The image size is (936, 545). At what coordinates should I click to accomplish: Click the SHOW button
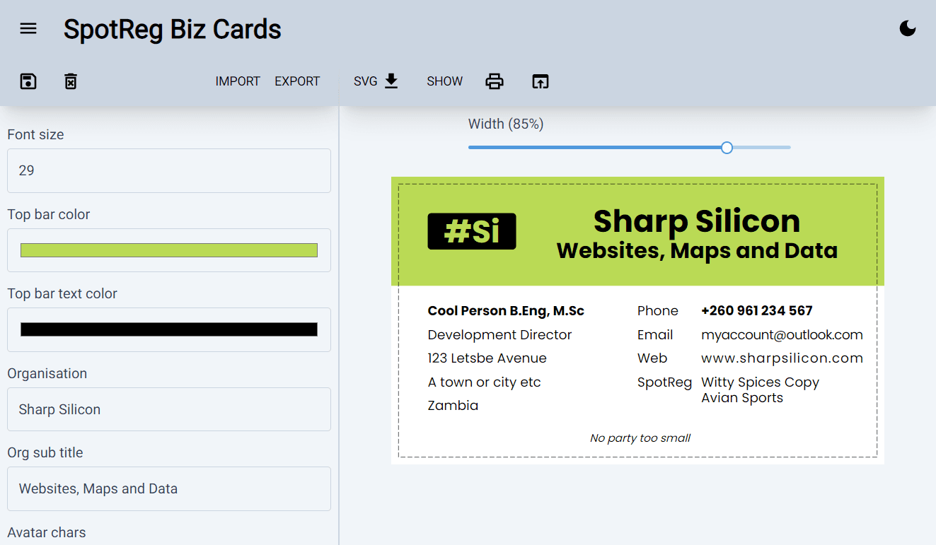pos(444,81)
